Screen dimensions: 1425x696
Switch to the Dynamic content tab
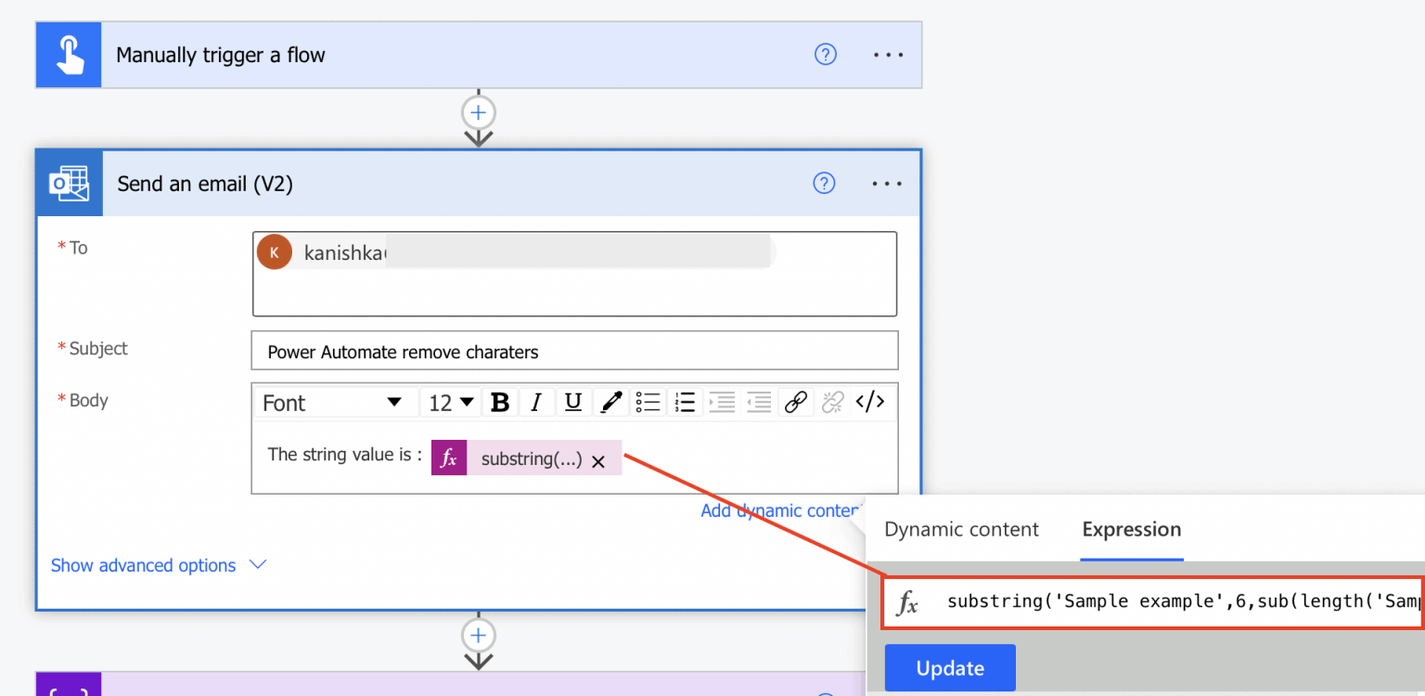(x=960, y=529)
